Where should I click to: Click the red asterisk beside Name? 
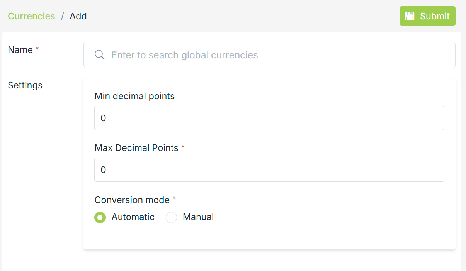click(37, 49)
